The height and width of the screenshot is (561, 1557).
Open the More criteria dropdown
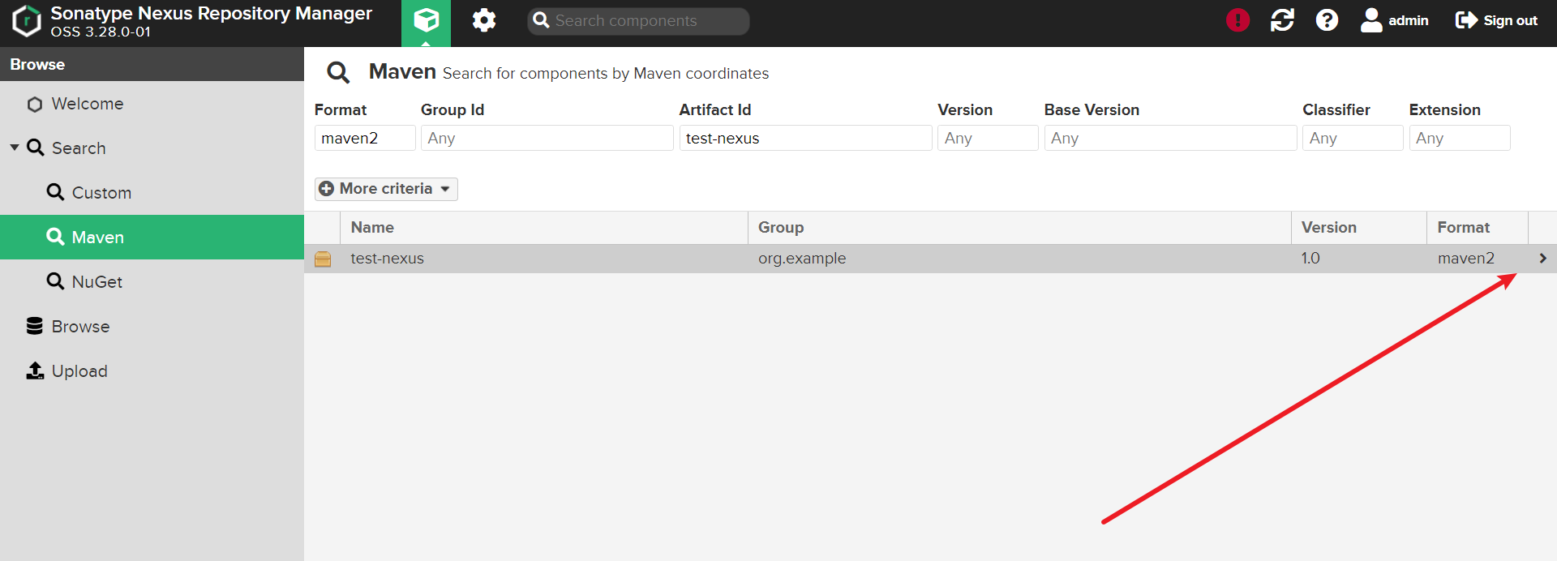(x=386, y=189)
